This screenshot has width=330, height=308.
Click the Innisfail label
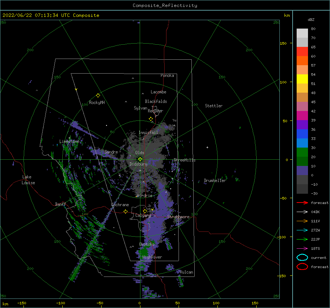point(148,133)
